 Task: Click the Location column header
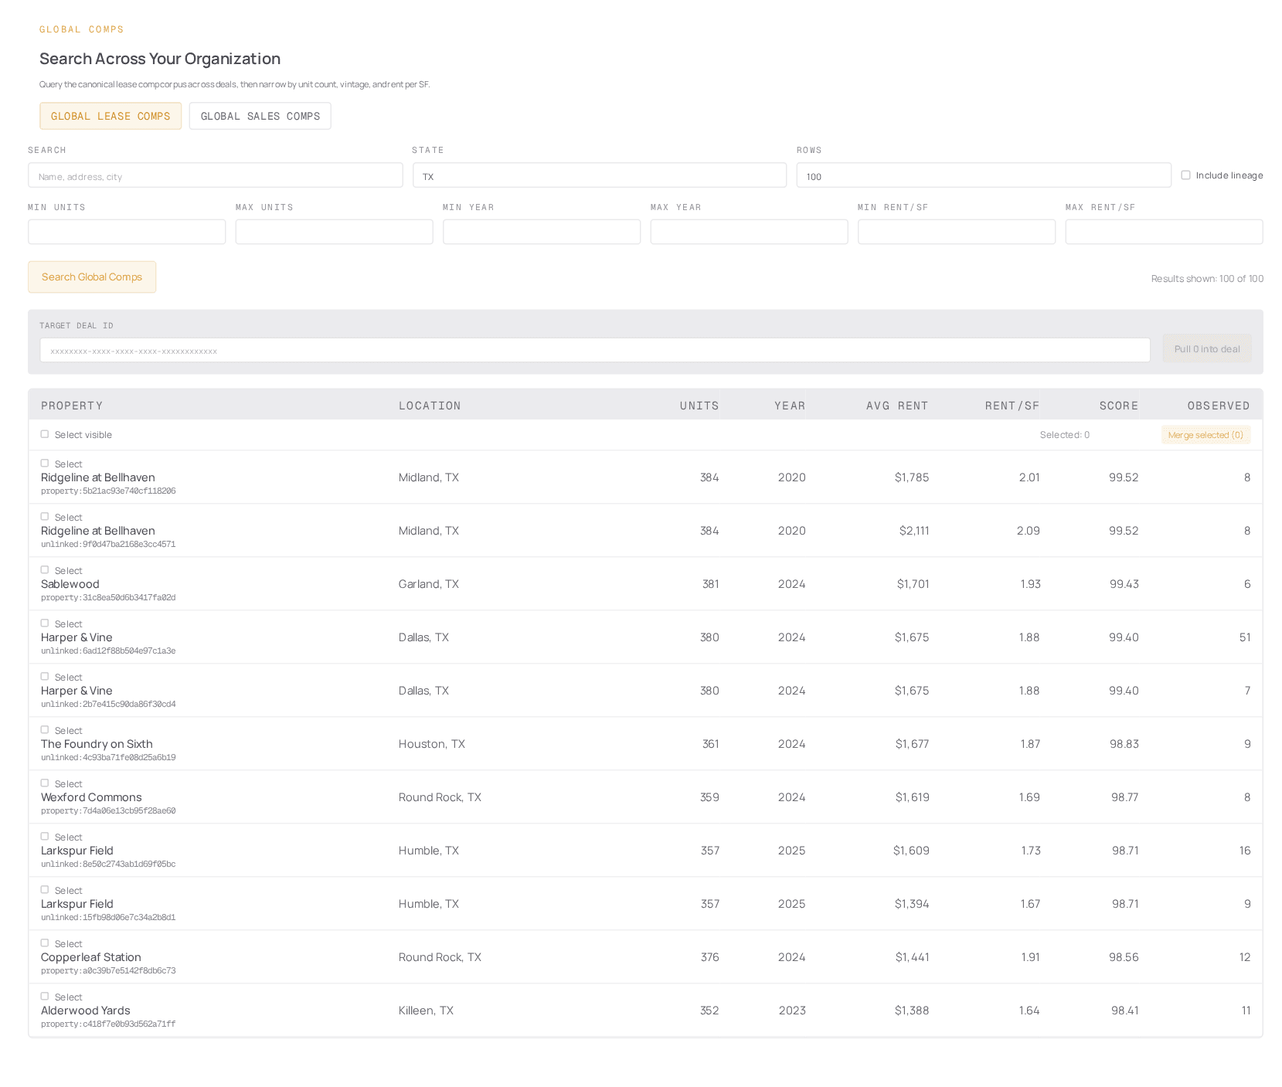pyautogui.click(x=430, y=406)
